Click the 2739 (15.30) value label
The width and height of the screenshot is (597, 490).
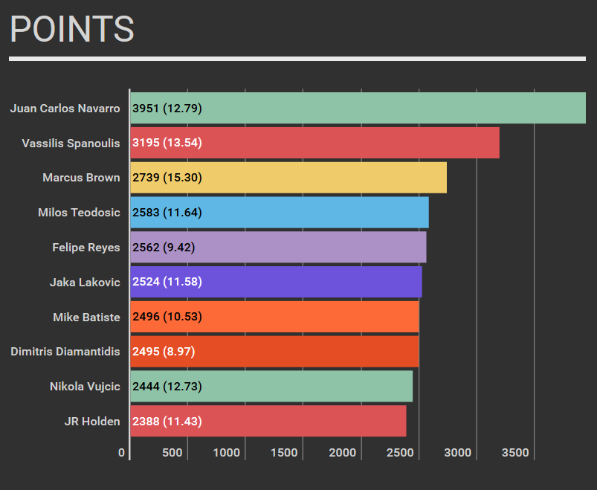pyautogui.click(x=167, y=178)
